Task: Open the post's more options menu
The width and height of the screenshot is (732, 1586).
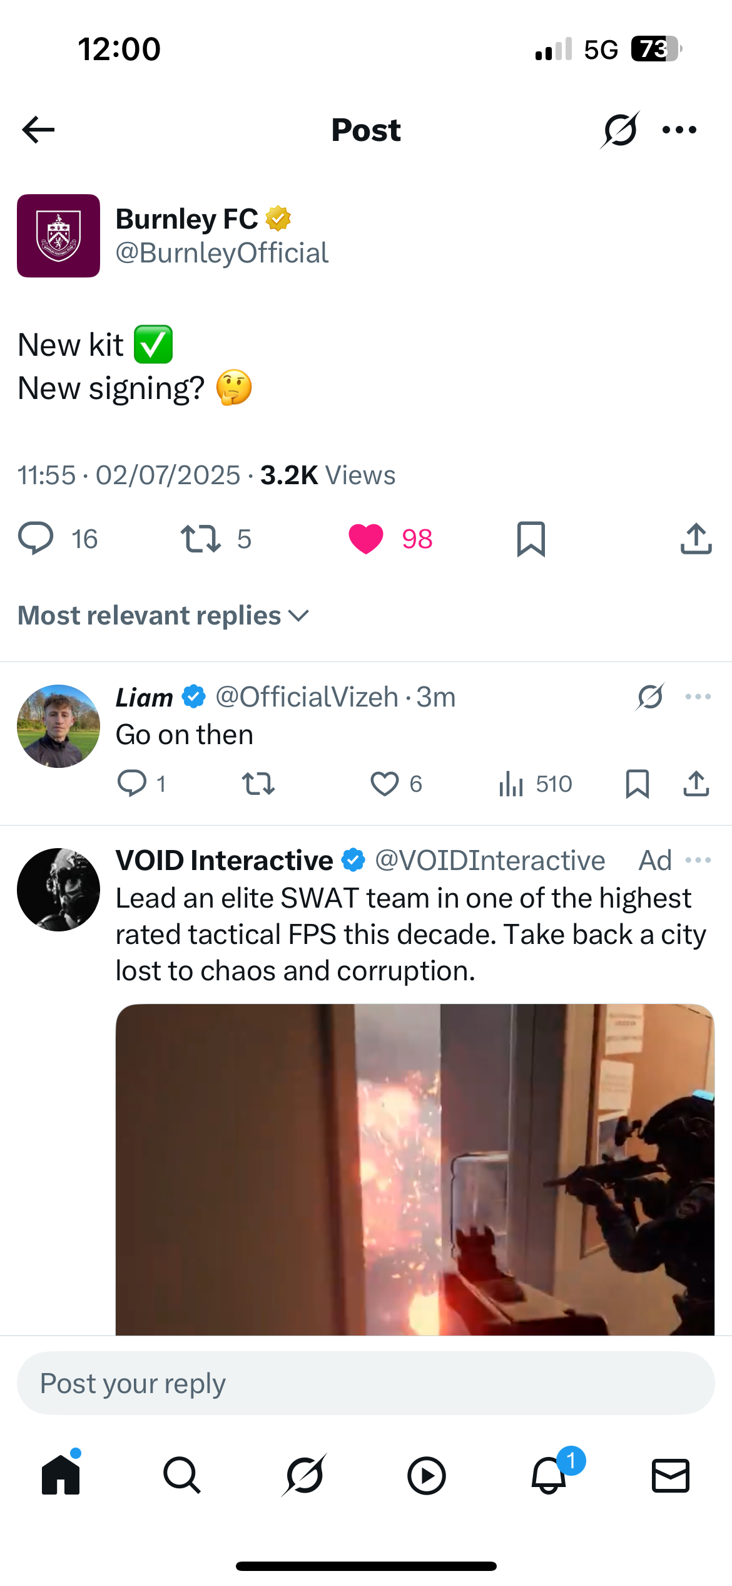Action: [x=679, y=130]
